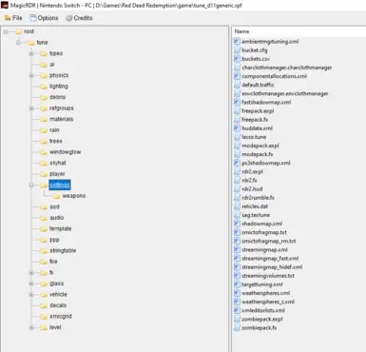Select the player folder icon
The height and width of the screenshot is (352, 366).
44,174
